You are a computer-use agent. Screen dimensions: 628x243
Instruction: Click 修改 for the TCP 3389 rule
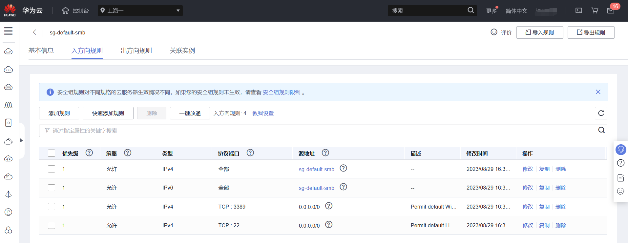[528, 207]
